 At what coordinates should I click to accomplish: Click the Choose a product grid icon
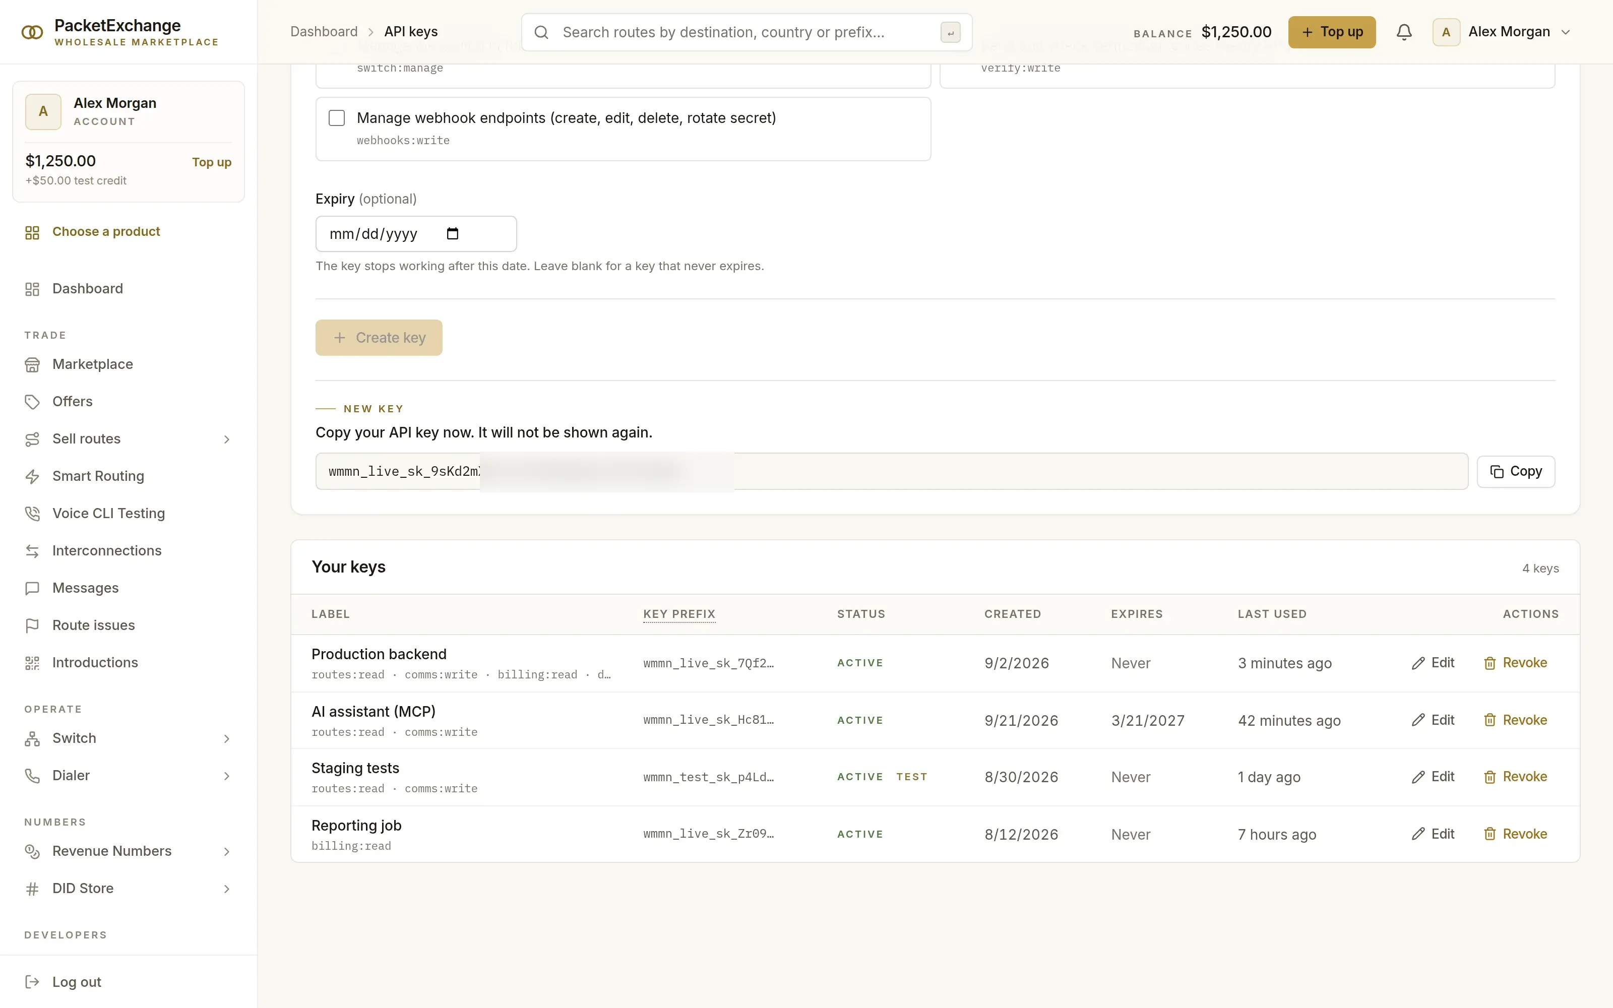32,233
